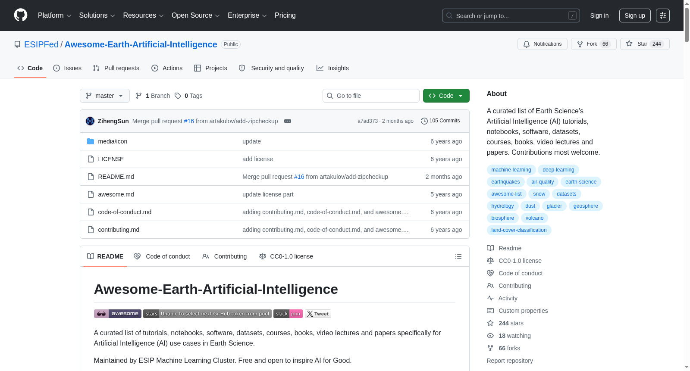Image resolution: width=690 pixels, height=371 pixels.
Task: Open the Open Source menu
Action: point(196,16)
